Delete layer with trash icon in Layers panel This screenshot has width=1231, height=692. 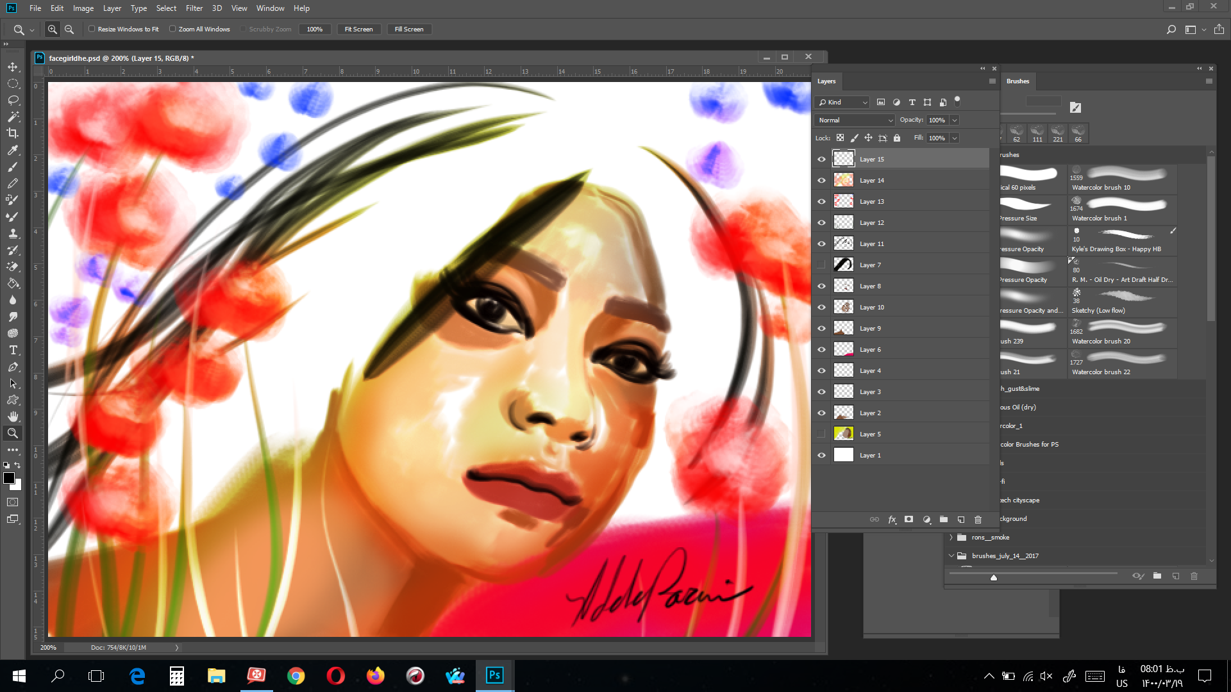[978, 520]
